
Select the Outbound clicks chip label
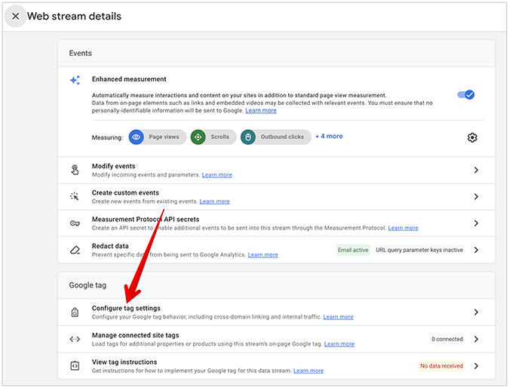pos(282,137)
